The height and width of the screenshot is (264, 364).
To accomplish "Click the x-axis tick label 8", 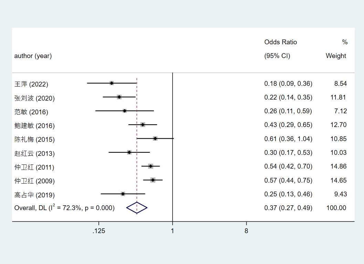I will (246, 231).
